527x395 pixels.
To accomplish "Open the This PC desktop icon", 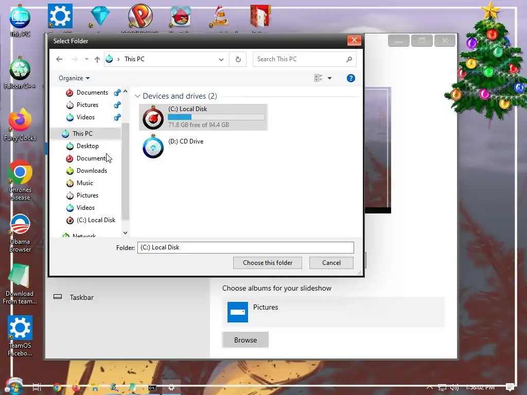I will [x=20, y=21].
